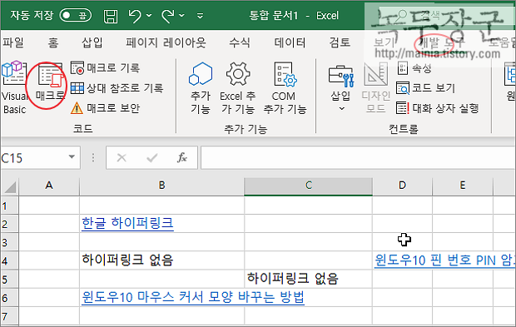Open 윈도우10 마우스 커서 모양 link
This screenshot has width=516, height=327.
(193, 297)
